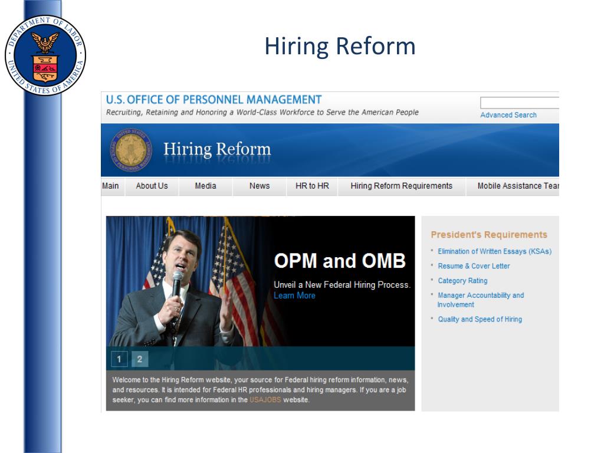Image resolution: width=604 pixels, height=453 pixels.
Task: Click the OPM gold seal in banner
Action: click(131, 149)
